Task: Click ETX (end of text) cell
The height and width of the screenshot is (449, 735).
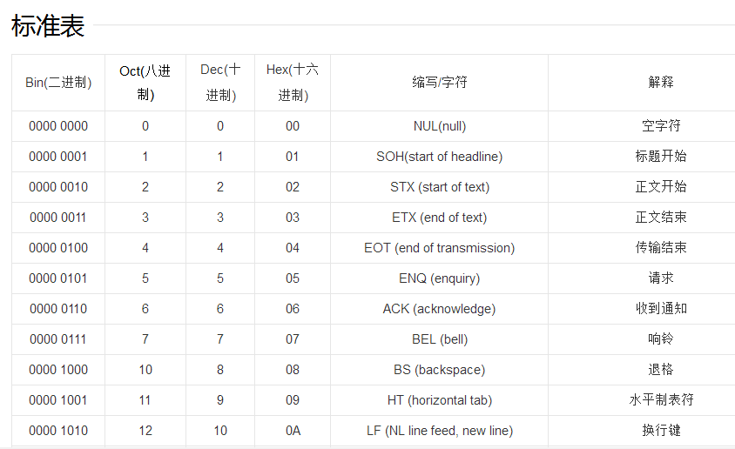Action: (440, 218)
